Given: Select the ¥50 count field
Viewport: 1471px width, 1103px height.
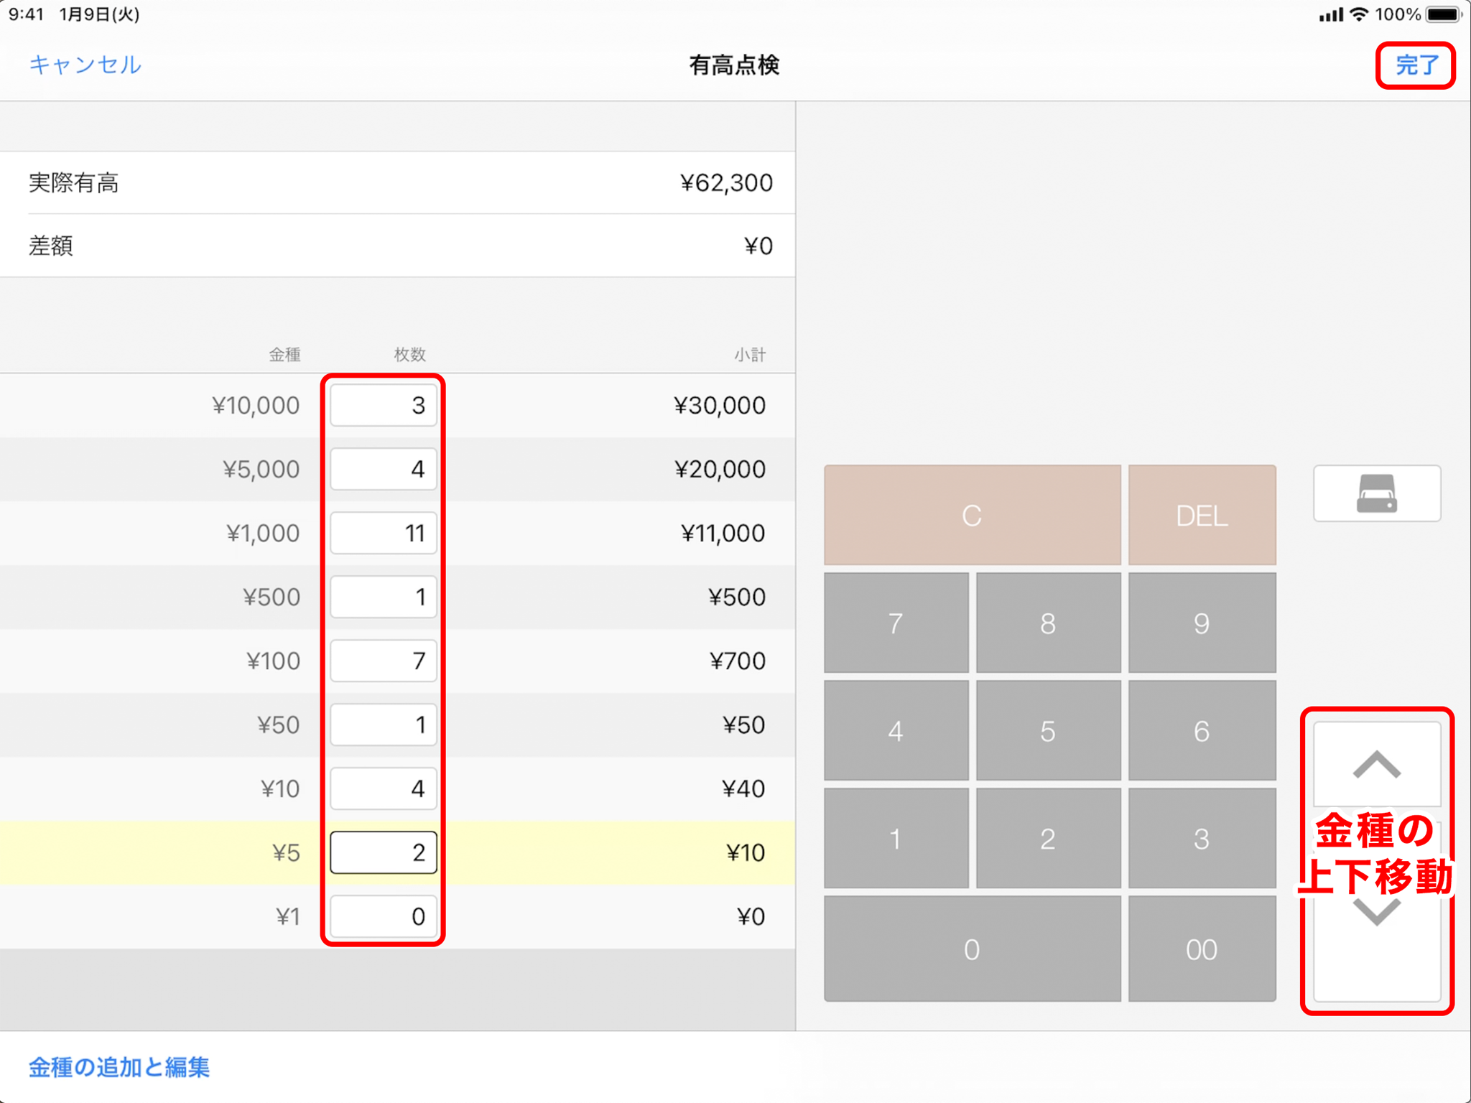Looking at the screenshot, I should point(384,725).
